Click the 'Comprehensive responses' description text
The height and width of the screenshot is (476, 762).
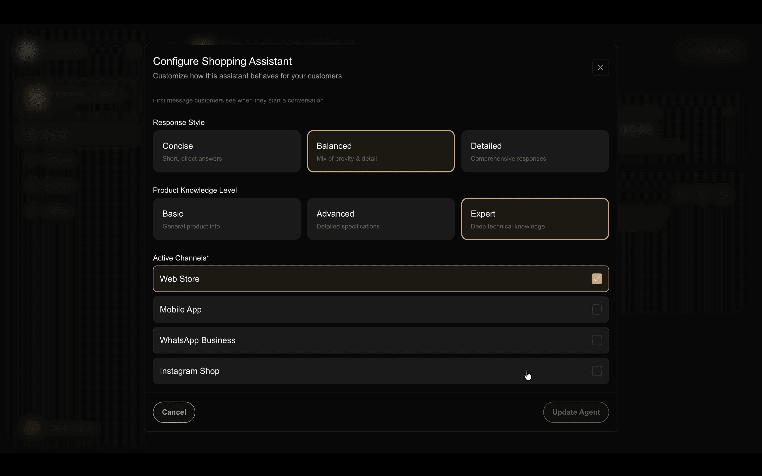coord(508,159)
